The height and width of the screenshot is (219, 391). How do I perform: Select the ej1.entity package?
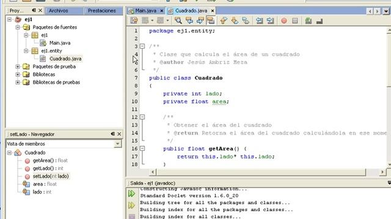pyautogui.click(x=51, y=50)
